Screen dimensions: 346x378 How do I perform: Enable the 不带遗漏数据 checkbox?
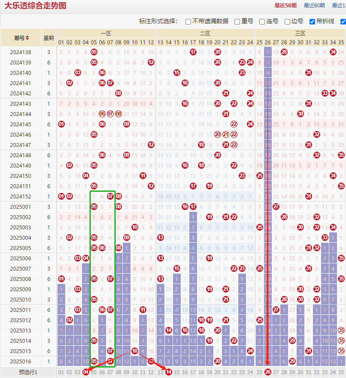(x=188, y=21)
